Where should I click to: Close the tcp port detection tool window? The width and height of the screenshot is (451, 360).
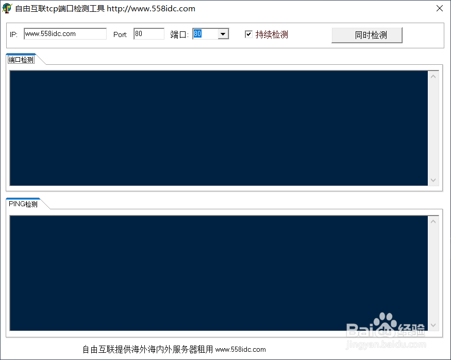pyautogui.click(x=440, y=8)
